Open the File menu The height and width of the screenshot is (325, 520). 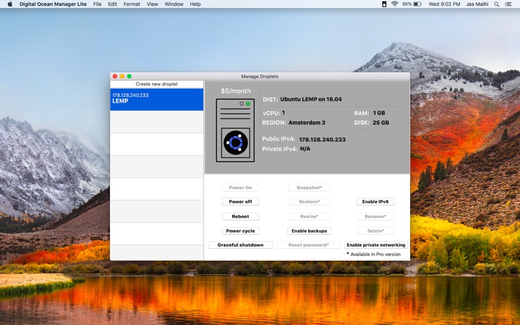point(97,4)
